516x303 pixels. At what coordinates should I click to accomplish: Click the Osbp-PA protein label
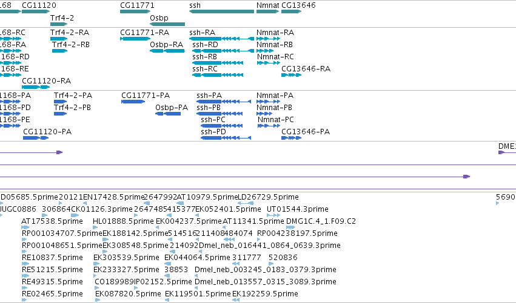pos(172,108)
